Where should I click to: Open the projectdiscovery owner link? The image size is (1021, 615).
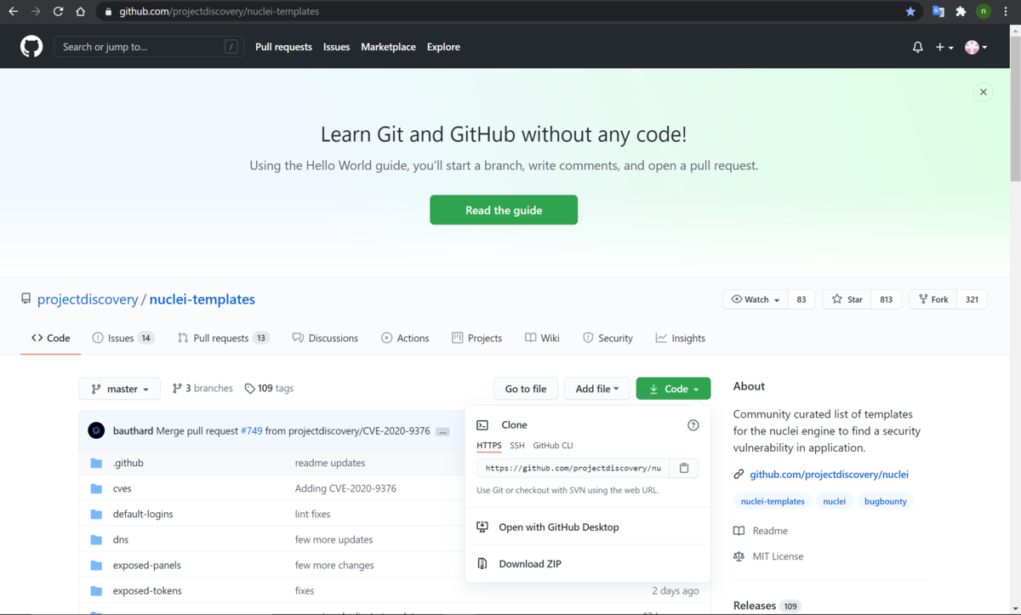click(88, 299)
